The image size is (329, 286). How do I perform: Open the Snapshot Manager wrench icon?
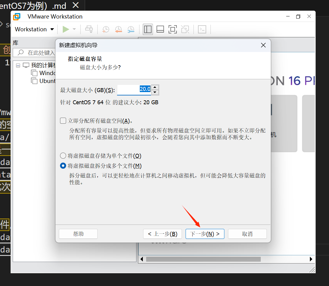pos(131,29)
